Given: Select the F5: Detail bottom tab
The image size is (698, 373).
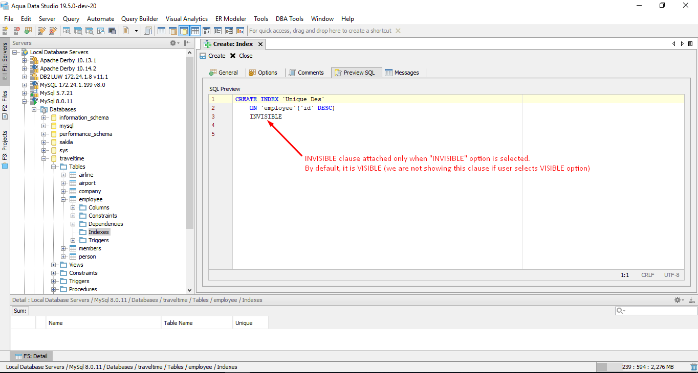Looking at the screenshot, I should pyautogui.click(x=31, y=356).
